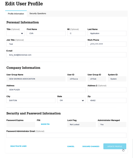Click the empty Address 2 field

(x=107, y=90)
